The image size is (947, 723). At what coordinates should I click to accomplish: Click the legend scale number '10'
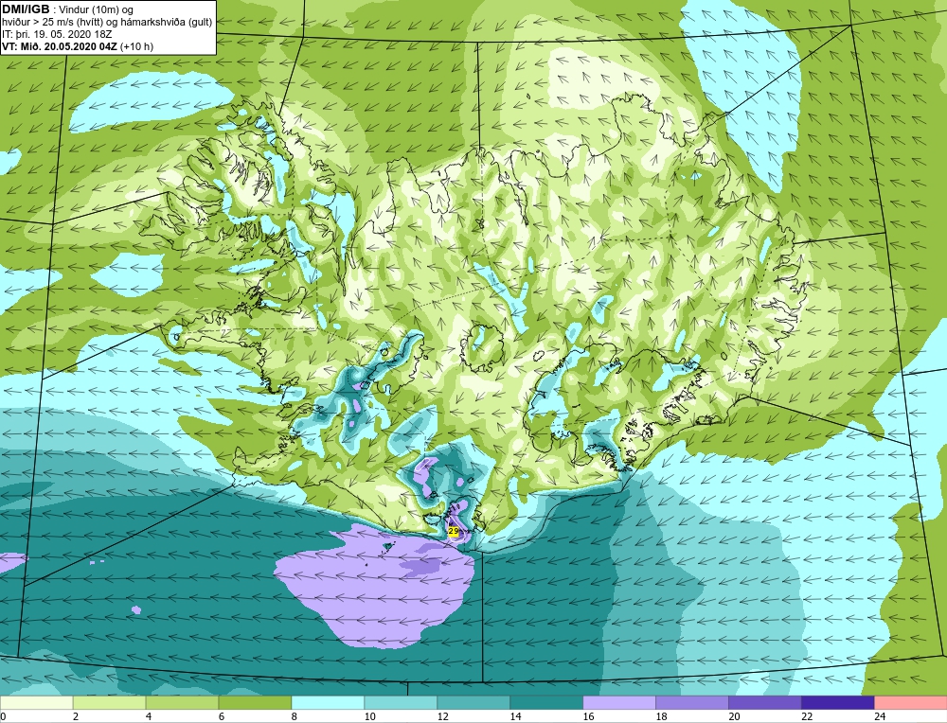[369, 717]
